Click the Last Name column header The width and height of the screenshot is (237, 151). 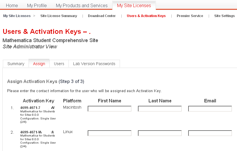point(160,101)
